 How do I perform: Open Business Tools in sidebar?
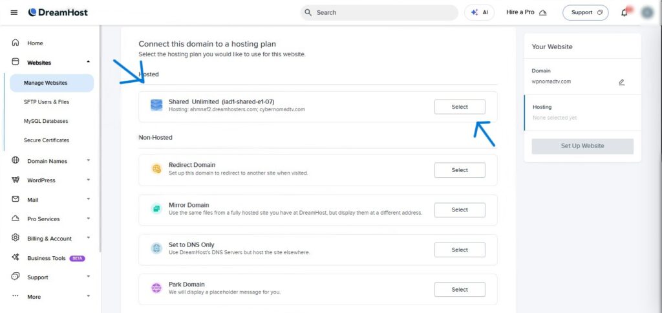click(47, 258)
